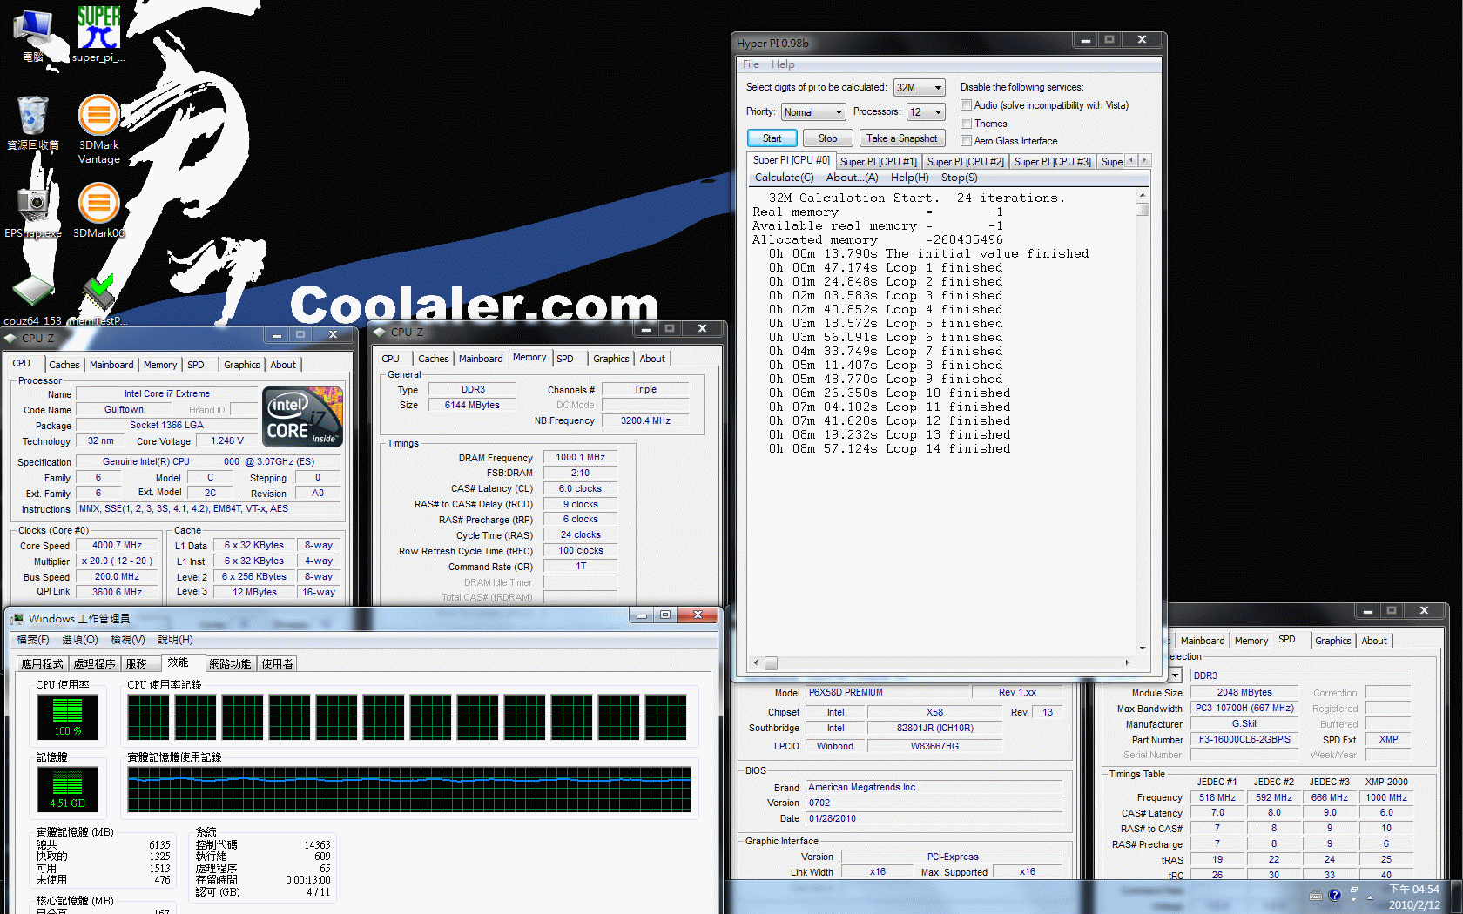This screenshot has width=1463, height=914.
Task: Click the Intel Core i7 inside logo
Action: tap(303, 417)
